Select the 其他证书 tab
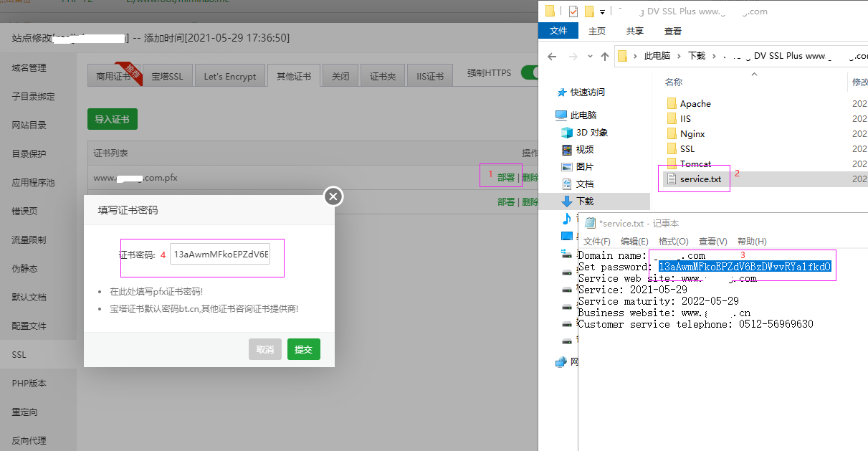 [294, 76]
